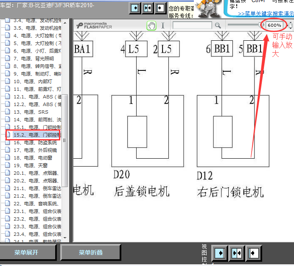Viewport: 294px width, 266px height.
Task: Click the 菜单折叠 button
Action: pos(91,252)
